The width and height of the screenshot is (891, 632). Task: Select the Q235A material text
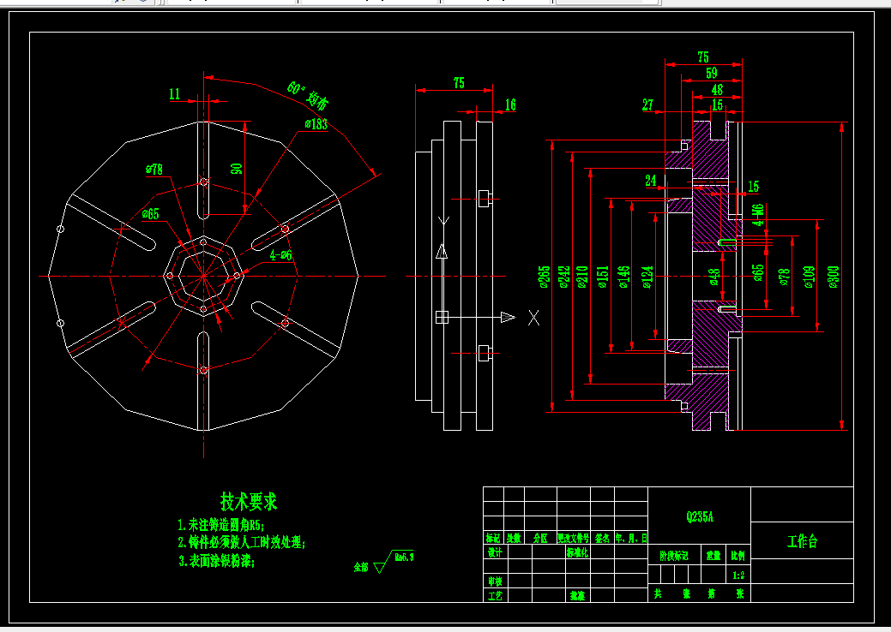tap(700, 517)
